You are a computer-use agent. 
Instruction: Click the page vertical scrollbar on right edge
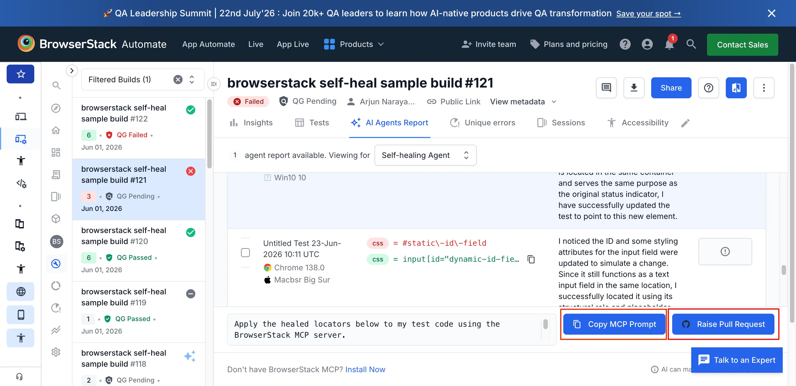click(792, 193)
